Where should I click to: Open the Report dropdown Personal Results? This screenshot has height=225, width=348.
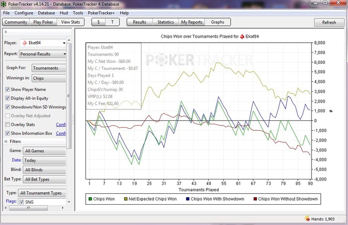tap(43, 54)
